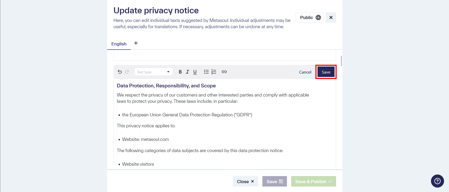Click the redo arrow icon

point(127,72)
